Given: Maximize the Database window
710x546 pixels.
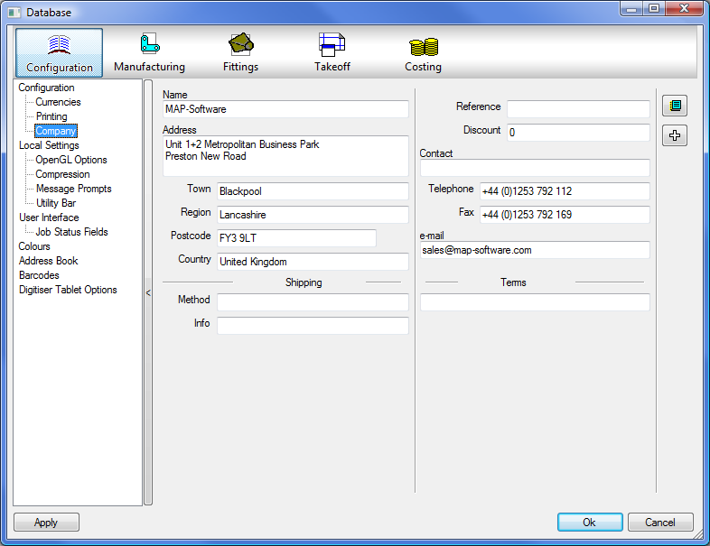Looking at the screenshot, I should click(654, 9).
